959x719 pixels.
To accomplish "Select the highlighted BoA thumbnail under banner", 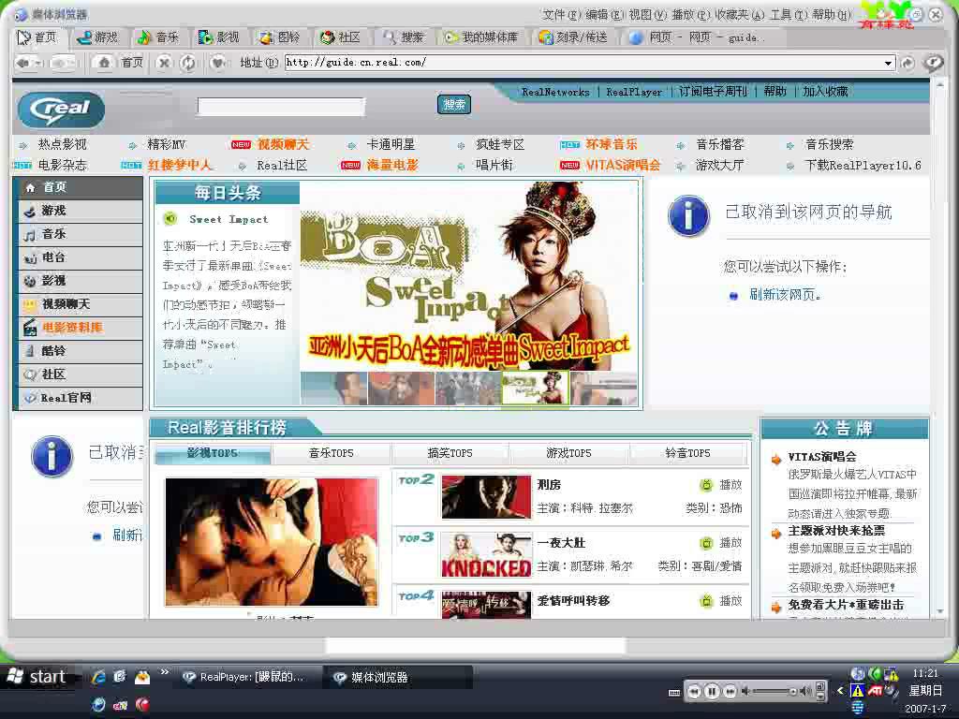I will click(x=535, y=388).
